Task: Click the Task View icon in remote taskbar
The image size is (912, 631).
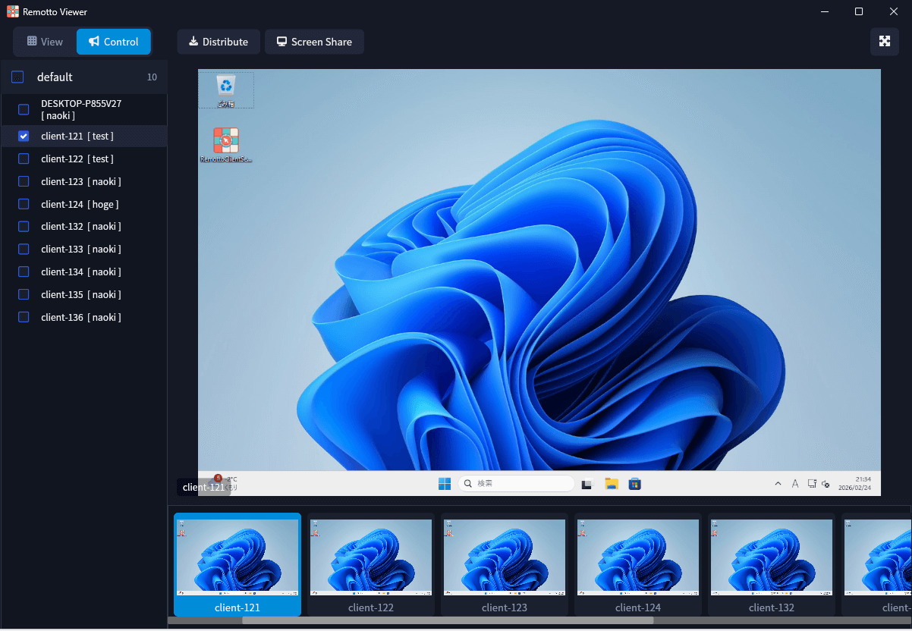Action: pyautogui.click(x=587, y=484)
